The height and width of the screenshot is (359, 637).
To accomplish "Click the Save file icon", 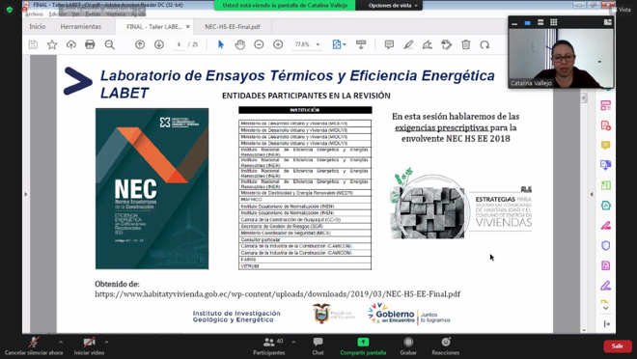I will [x=34, y=44].
